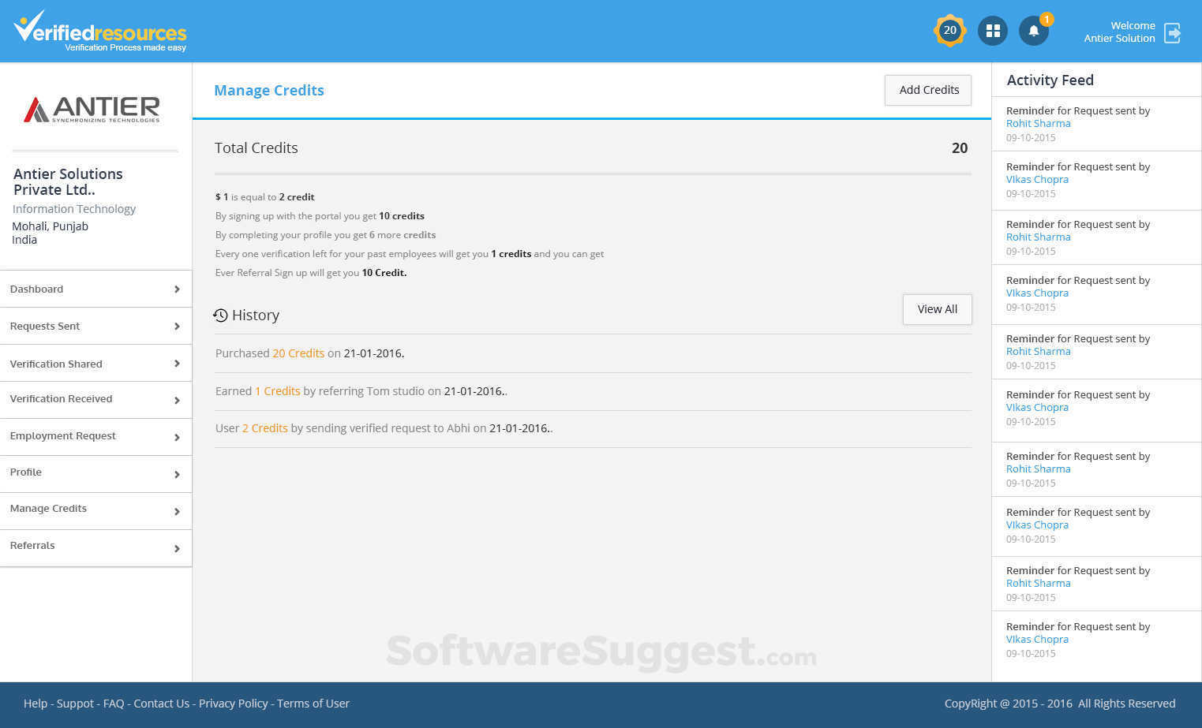Screen dimensions: 1202x728
Task: Click Vikas Chopra in Activity Feed
Action: pos(1036,179)
